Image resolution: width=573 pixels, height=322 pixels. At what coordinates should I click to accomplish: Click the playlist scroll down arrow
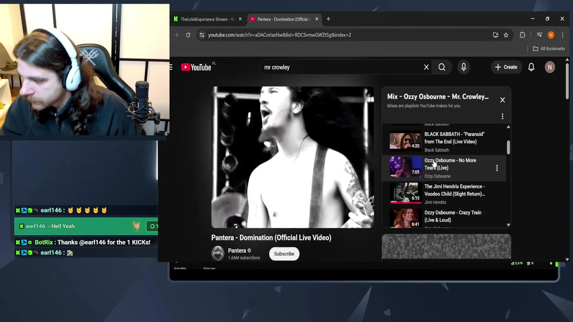click(508, 225)
